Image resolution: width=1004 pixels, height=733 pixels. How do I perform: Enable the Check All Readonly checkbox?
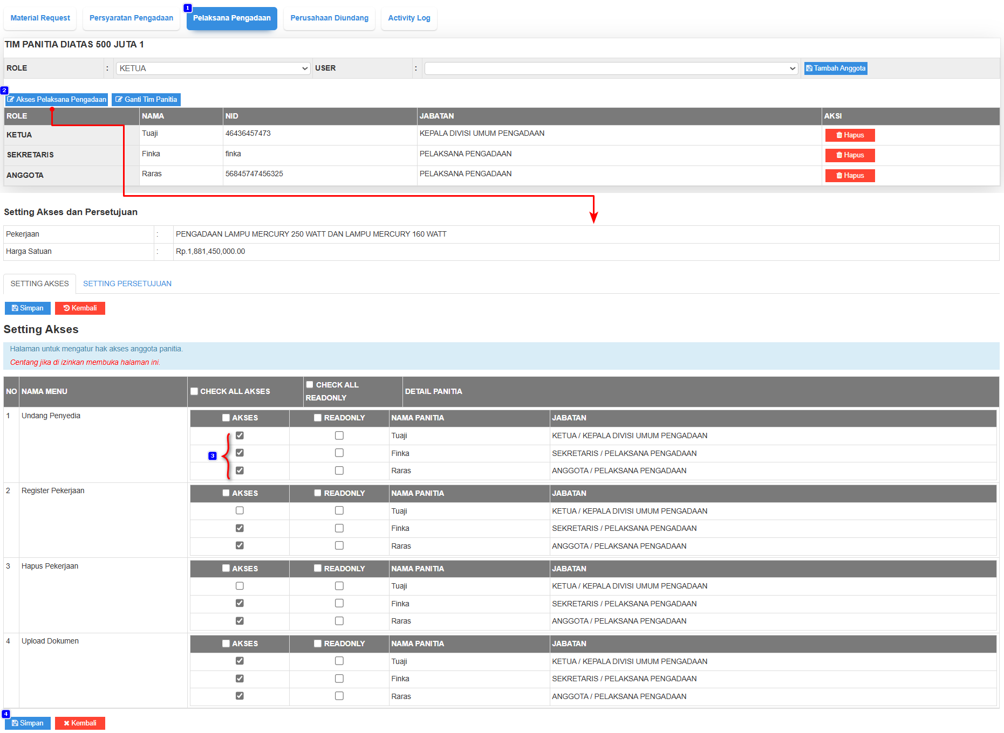[310, 385]
